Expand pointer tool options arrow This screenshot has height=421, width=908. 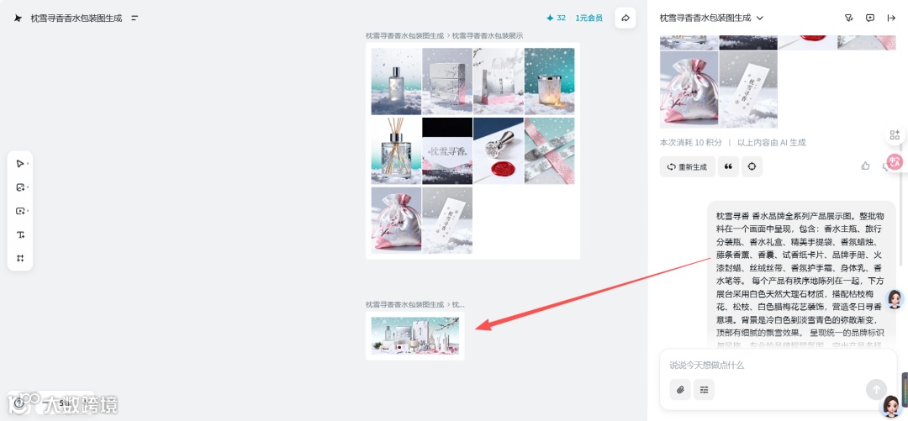click(x=28, y=164)
